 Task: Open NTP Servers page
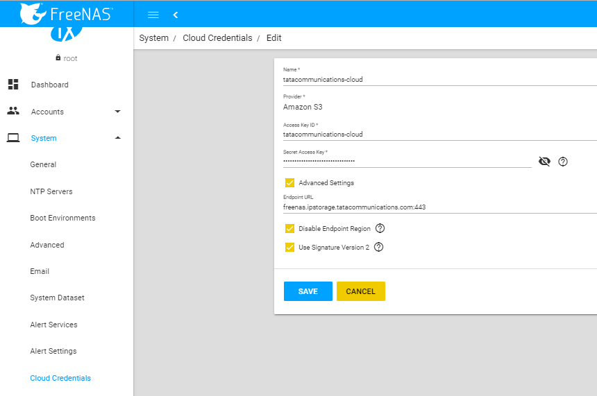pos(51,191)
